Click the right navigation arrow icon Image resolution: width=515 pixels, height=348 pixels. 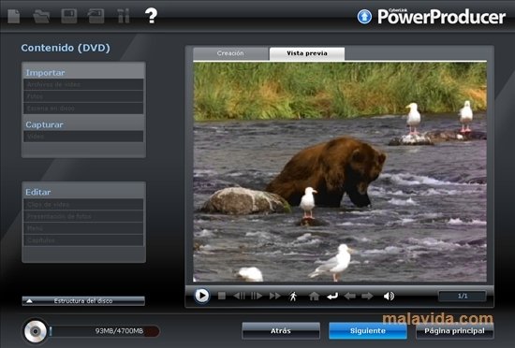(x=367, y=297)
